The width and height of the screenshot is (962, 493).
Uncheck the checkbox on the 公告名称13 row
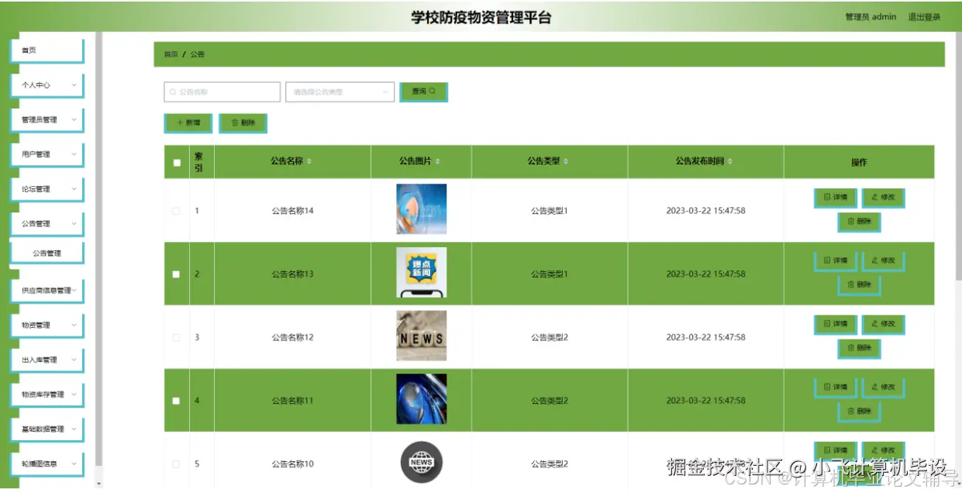pyautogui.click(x=177, y=273)
